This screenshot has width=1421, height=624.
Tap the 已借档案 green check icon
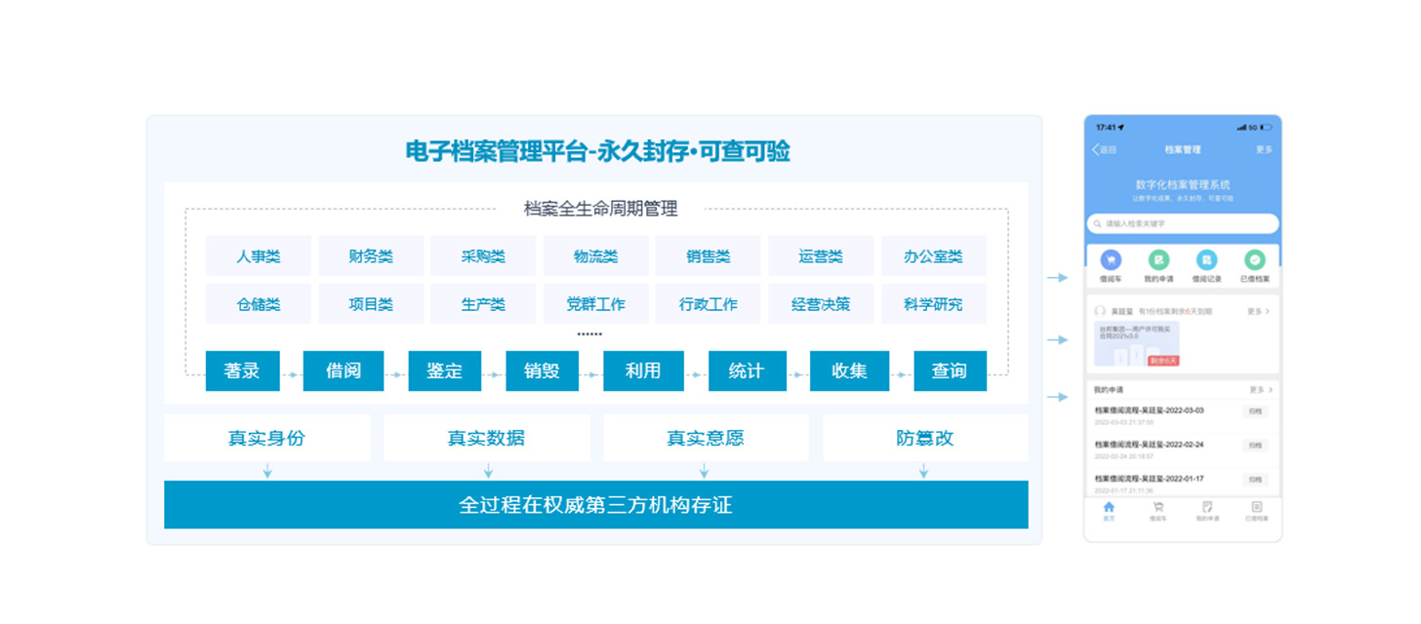1255,260
